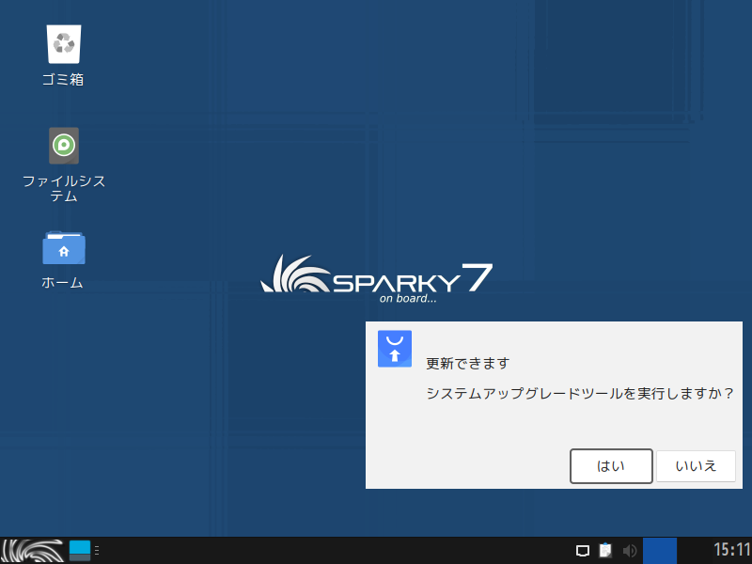This screenshot has width=752, height=564.
Task: Click いいえ to decline the upgrade
Action: point(696,466)
